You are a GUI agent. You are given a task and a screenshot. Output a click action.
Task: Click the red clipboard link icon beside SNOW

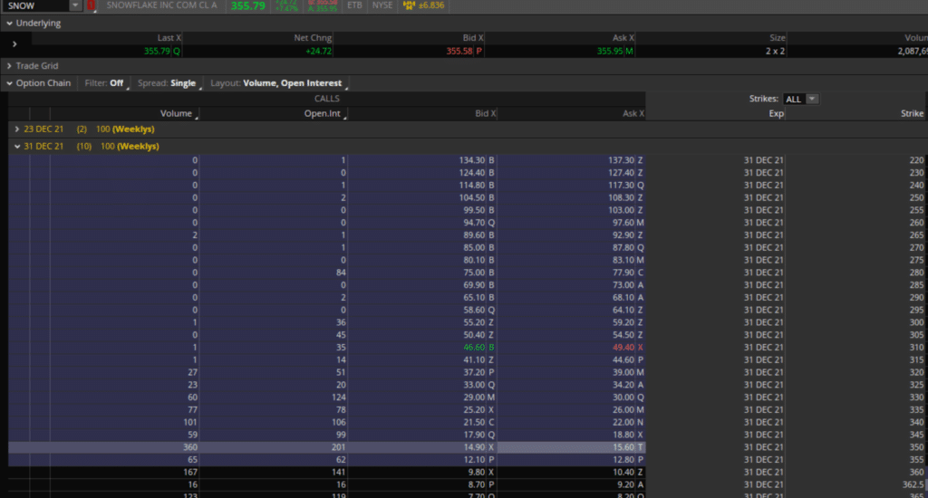click(x=91, y=5)
